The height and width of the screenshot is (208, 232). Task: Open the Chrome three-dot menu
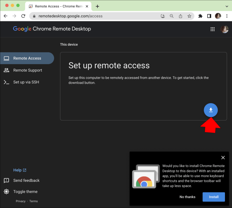(227, 16)
